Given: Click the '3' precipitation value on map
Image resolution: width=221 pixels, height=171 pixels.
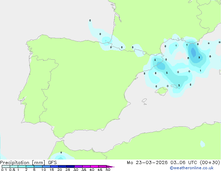Looking at the screenshot, I should (199, 58).
